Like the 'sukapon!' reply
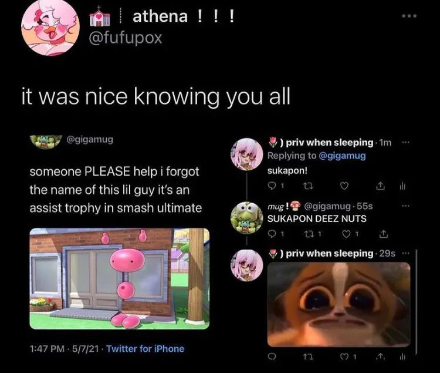 tap(344, 186)
